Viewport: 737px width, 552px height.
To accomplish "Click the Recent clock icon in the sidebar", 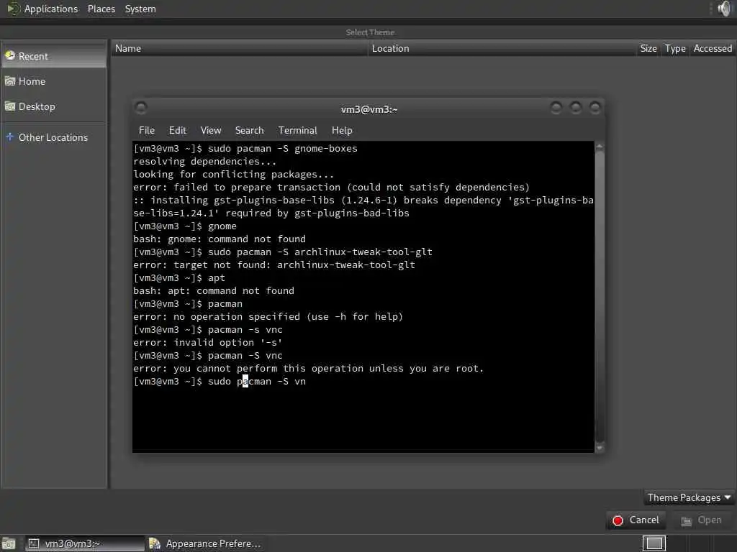I will click(10, 56).
